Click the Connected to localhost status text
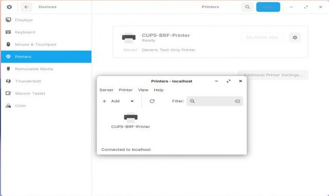329x196 pixels. pyautogui.click(x=126, y=149)
